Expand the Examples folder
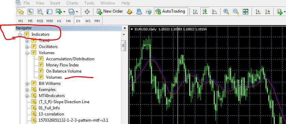Image resolution: width=286 pixels, height=124 pixels. coord(27,90)
